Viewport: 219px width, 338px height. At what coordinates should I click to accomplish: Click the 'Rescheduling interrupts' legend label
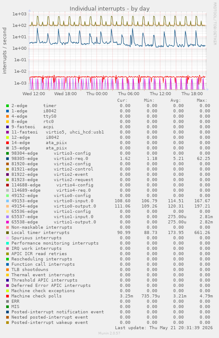[42, 259]
